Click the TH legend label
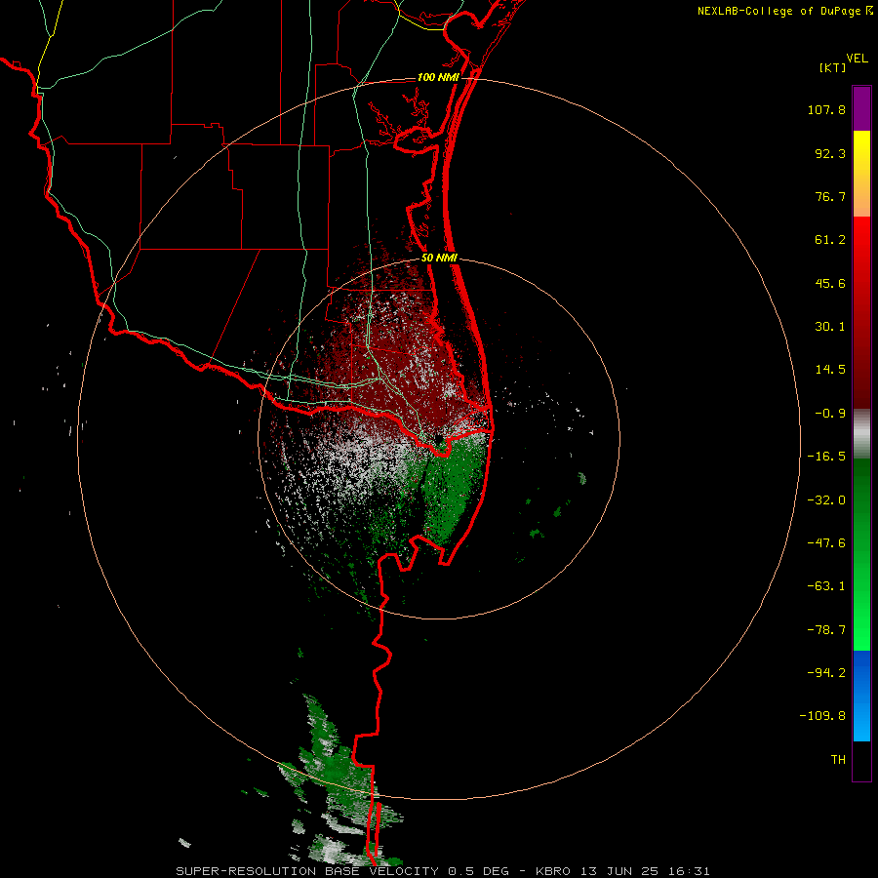This screenshot has height=878, width=878. pyautogui.click(x=838, y=760)
